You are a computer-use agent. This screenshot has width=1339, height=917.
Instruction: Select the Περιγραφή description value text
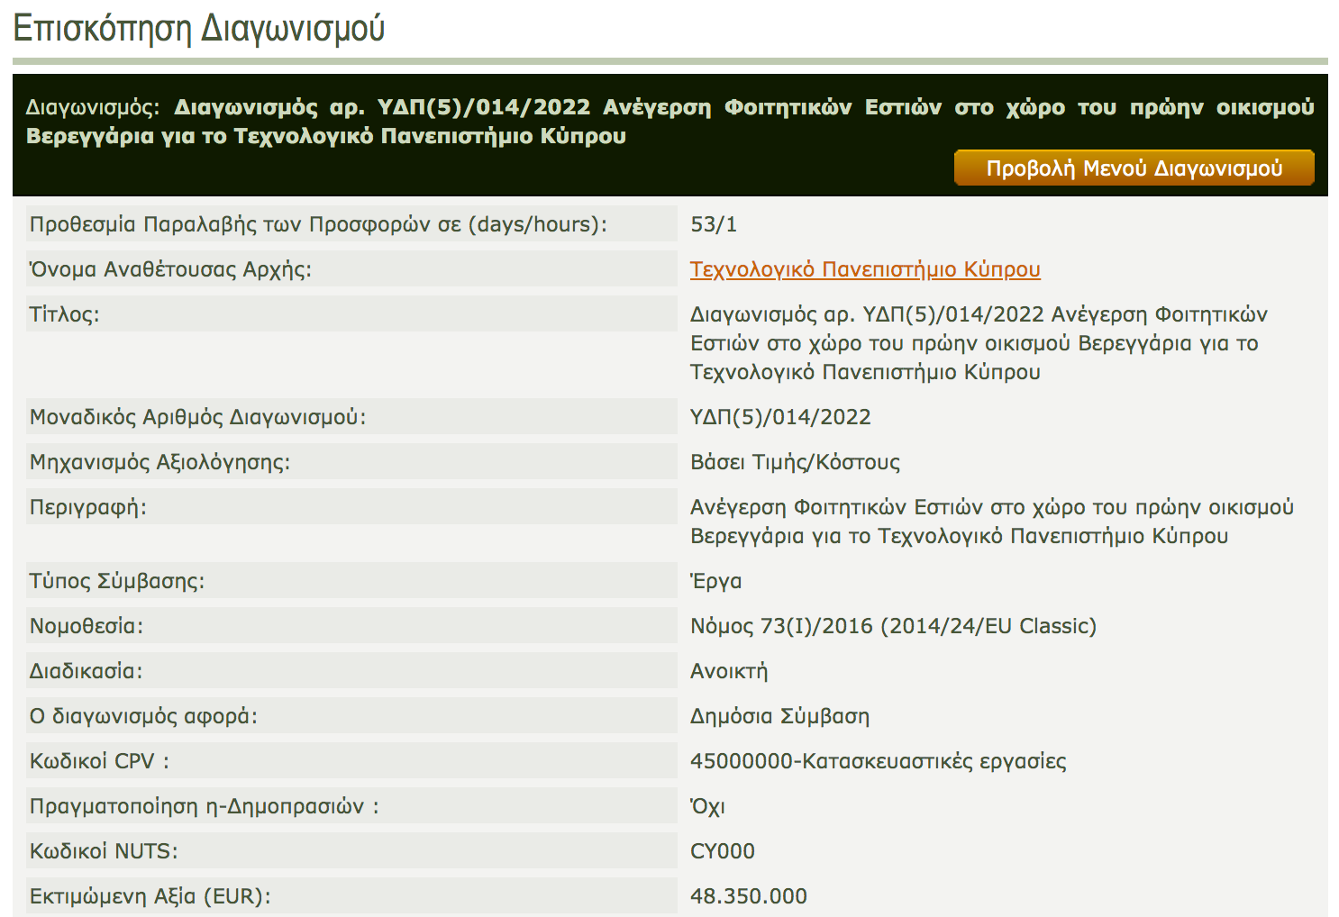click(x=991, y=522)
